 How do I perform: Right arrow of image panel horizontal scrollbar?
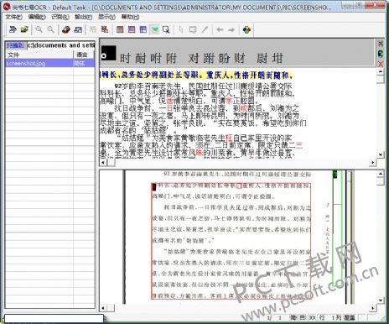click(x=373, y=308)
